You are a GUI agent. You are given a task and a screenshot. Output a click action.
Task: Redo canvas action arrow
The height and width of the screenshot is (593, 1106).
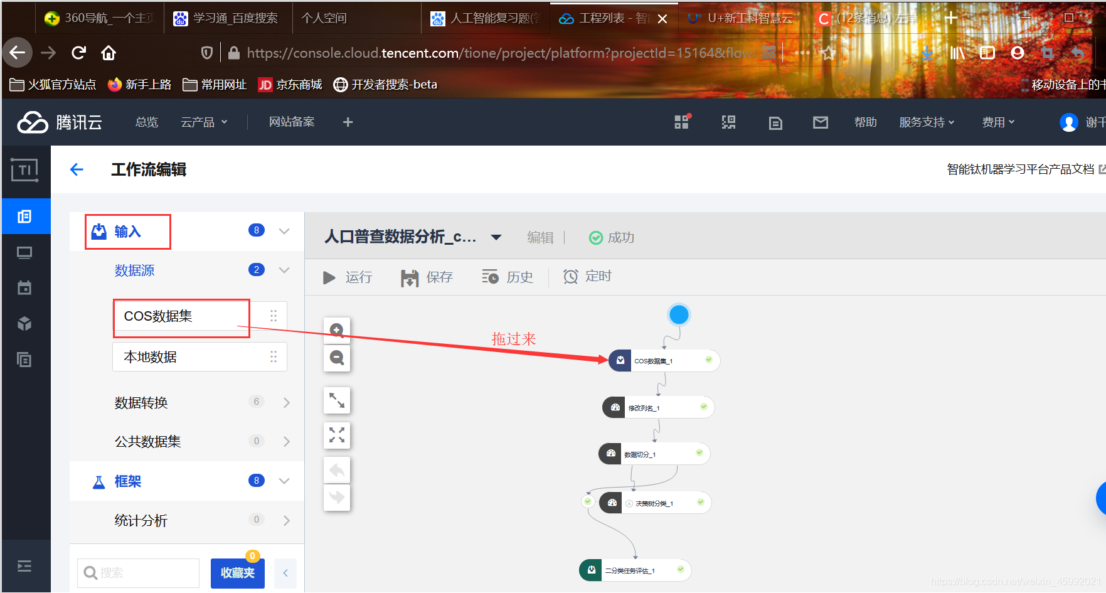337,498
